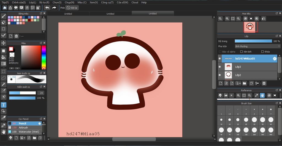
Task: Click the export share icon in toolbar
Action: (10, 8)
